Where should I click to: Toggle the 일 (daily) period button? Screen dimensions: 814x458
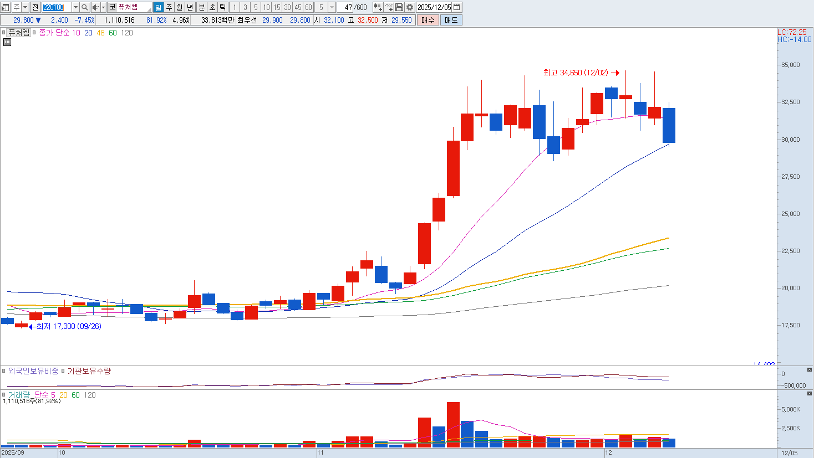[159, 7]
